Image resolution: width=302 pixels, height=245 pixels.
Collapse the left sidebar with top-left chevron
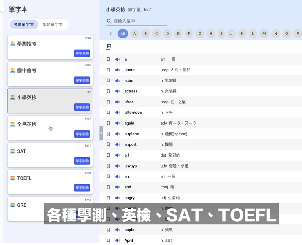click(2, 9)
